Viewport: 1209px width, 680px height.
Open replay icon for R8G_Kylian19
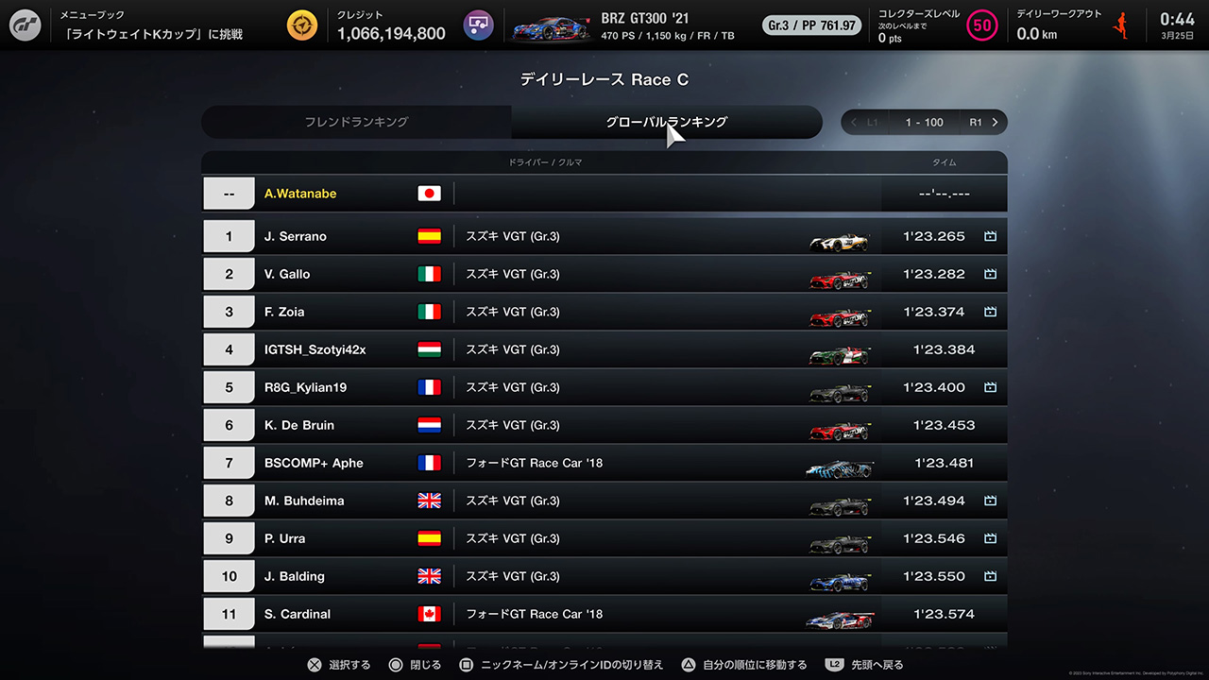(990, 387)
